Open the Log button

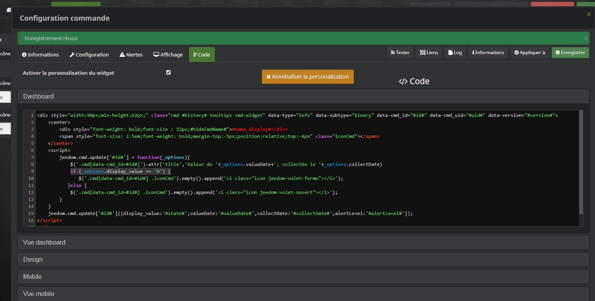pos(455,53)
